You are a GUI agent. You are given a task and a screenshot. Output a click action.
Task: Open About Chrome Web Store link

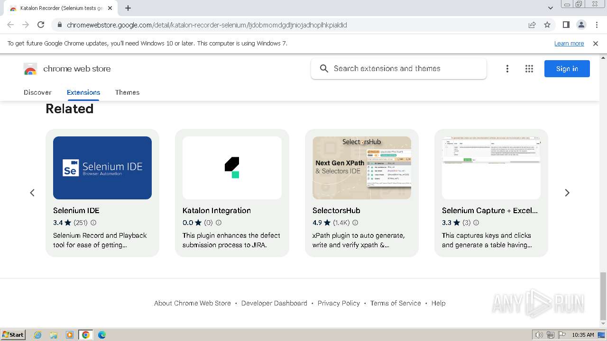(x=193, y=303)
